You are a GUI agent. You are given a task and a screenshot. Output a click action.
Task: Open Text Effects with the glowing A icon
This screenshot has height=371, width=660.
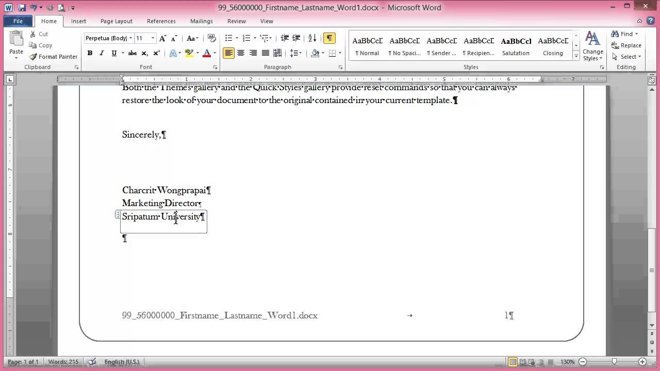173,53
